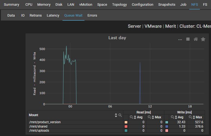Toggle the blue Write swatch for /mnt/shared
Image resolution: width=211 pixels, height=136 pixels.
[x=167, y=126]
